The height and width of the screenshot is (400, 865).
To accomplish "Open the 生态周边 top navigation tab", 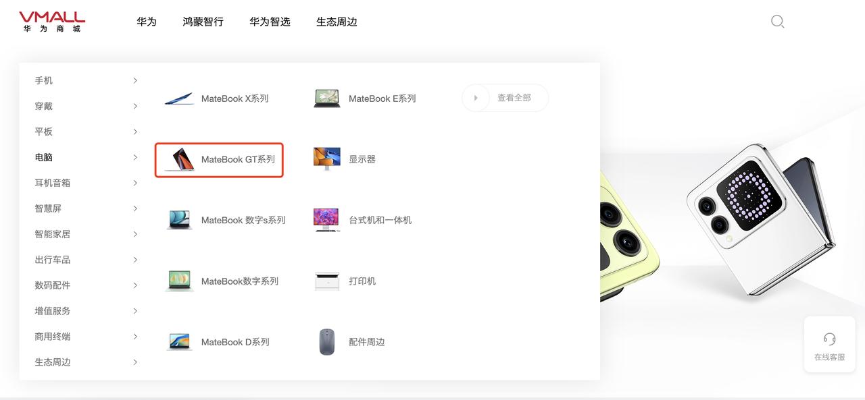I will [337, 22].
